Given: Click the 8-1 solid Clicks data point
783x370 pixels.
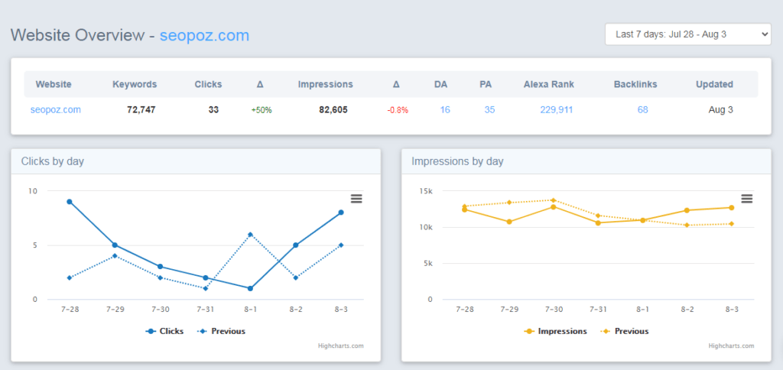Looking at the screenshot, I should tap(250, 289).
